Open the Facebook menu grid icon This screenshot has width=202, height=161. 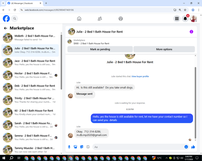tap(177, 19)
